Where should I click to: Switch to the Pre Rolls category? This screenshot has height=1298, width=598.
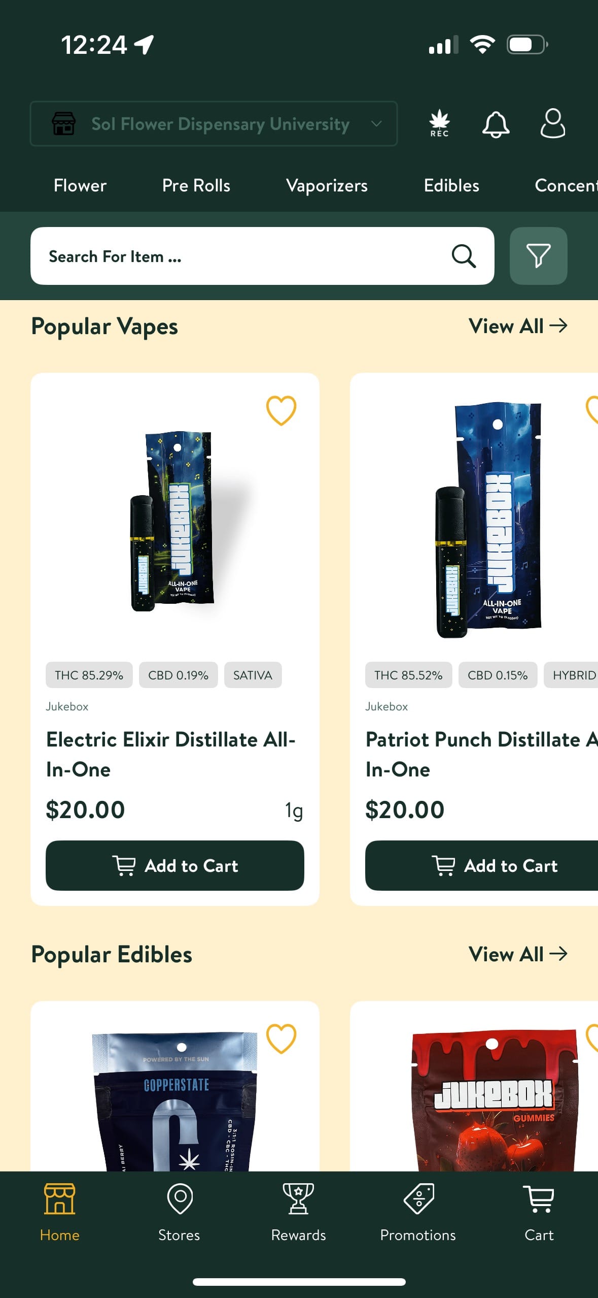(196, 186)
